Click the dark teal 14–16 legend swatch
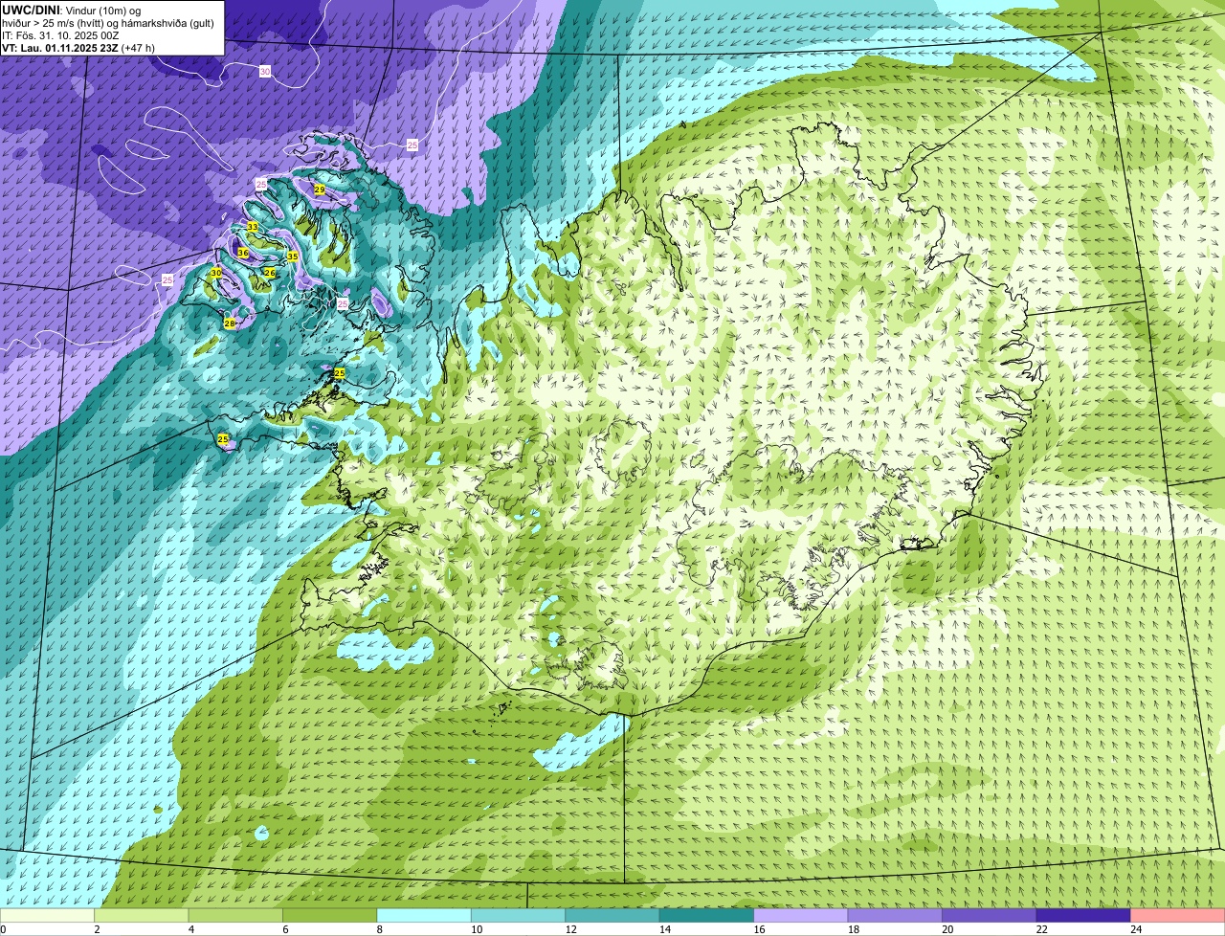Viewport: 1225px width, 936px height. [x=706, y=916]
